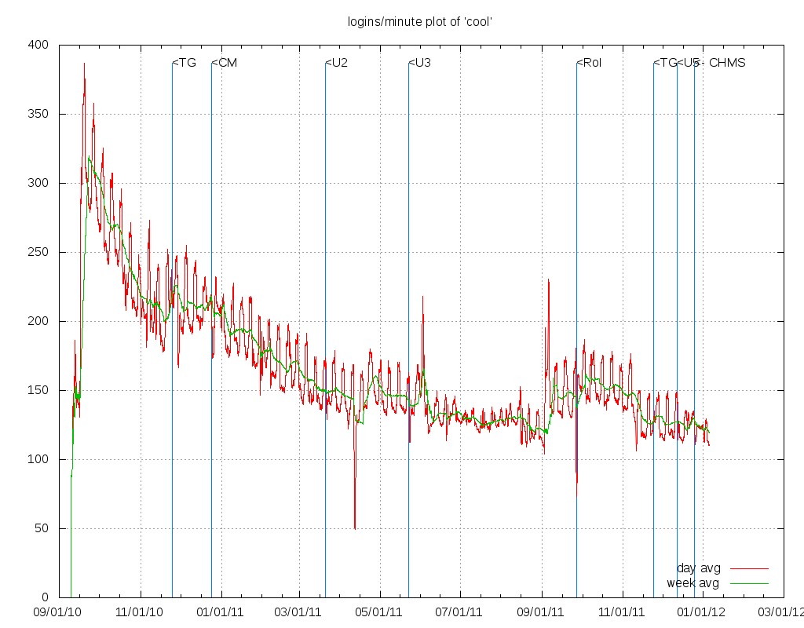This screenshot has width=804, height=628.
Task: Click the x-axis date 11/01/11
Action: 622,612
